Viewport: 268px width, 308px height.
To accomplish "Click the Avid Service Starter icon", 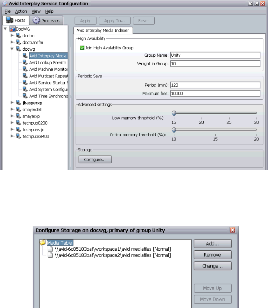I will pos(25,82).
